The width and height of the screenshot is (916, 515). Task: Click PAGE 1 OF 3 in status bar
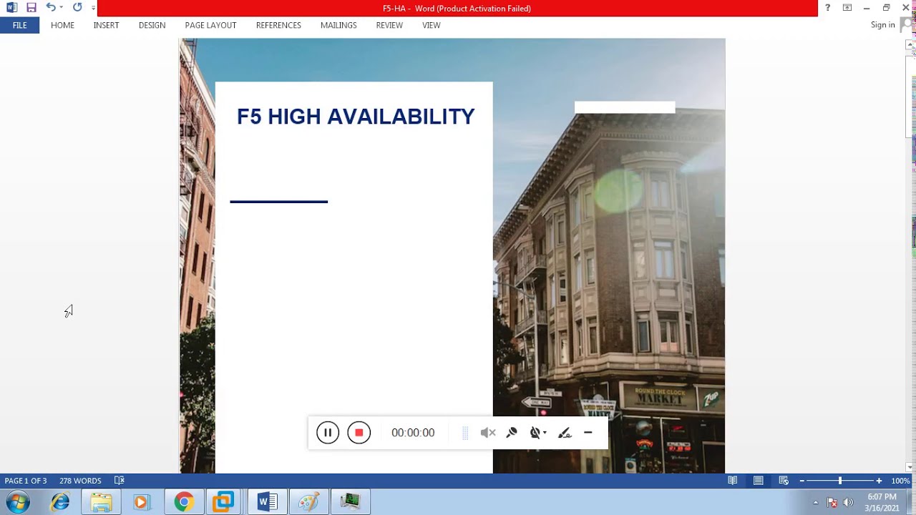[x=26, y=481]
